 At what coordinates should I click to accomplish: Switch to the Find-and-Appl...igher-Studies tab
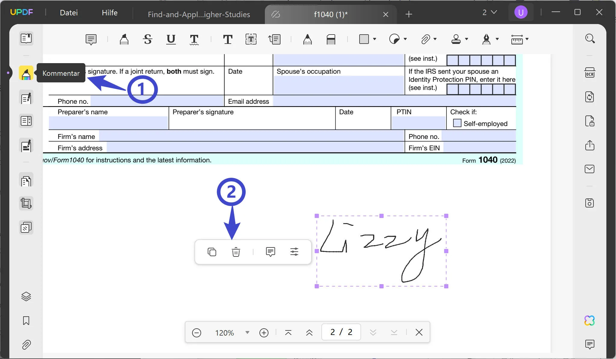pyautogui.click(x=198, y=14)
